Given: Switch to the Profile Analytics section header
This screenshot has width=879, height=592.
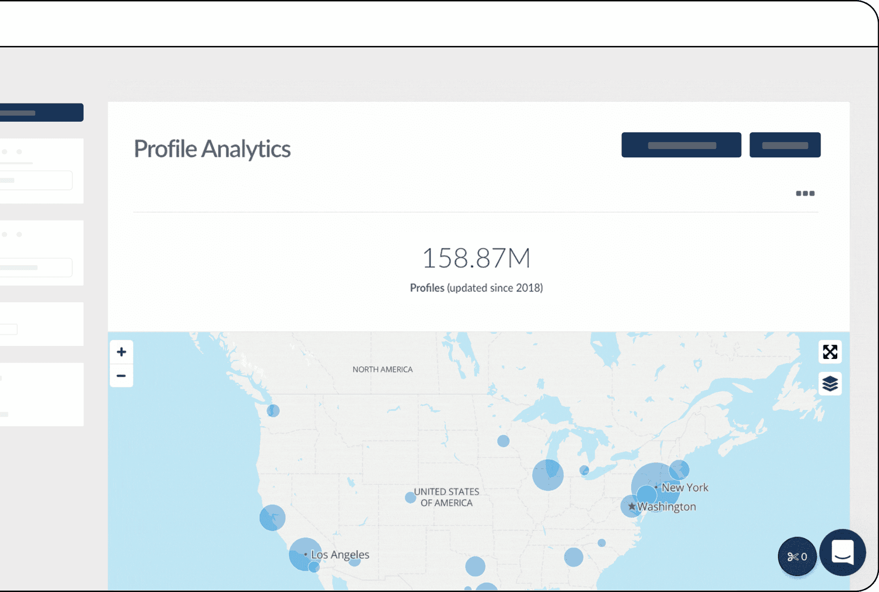Looking at the screenshot, I should pos(212,149).
